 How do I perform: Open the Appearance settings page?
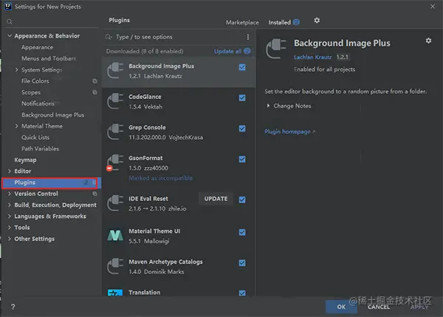[x=38, y=47]
